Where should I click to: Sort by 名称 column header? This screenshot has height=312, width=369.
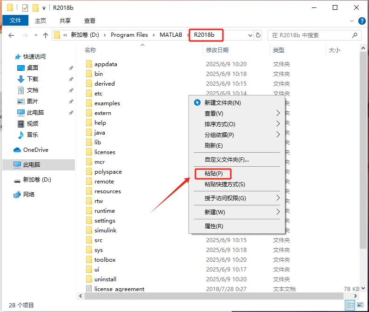(x=90, y=50)
